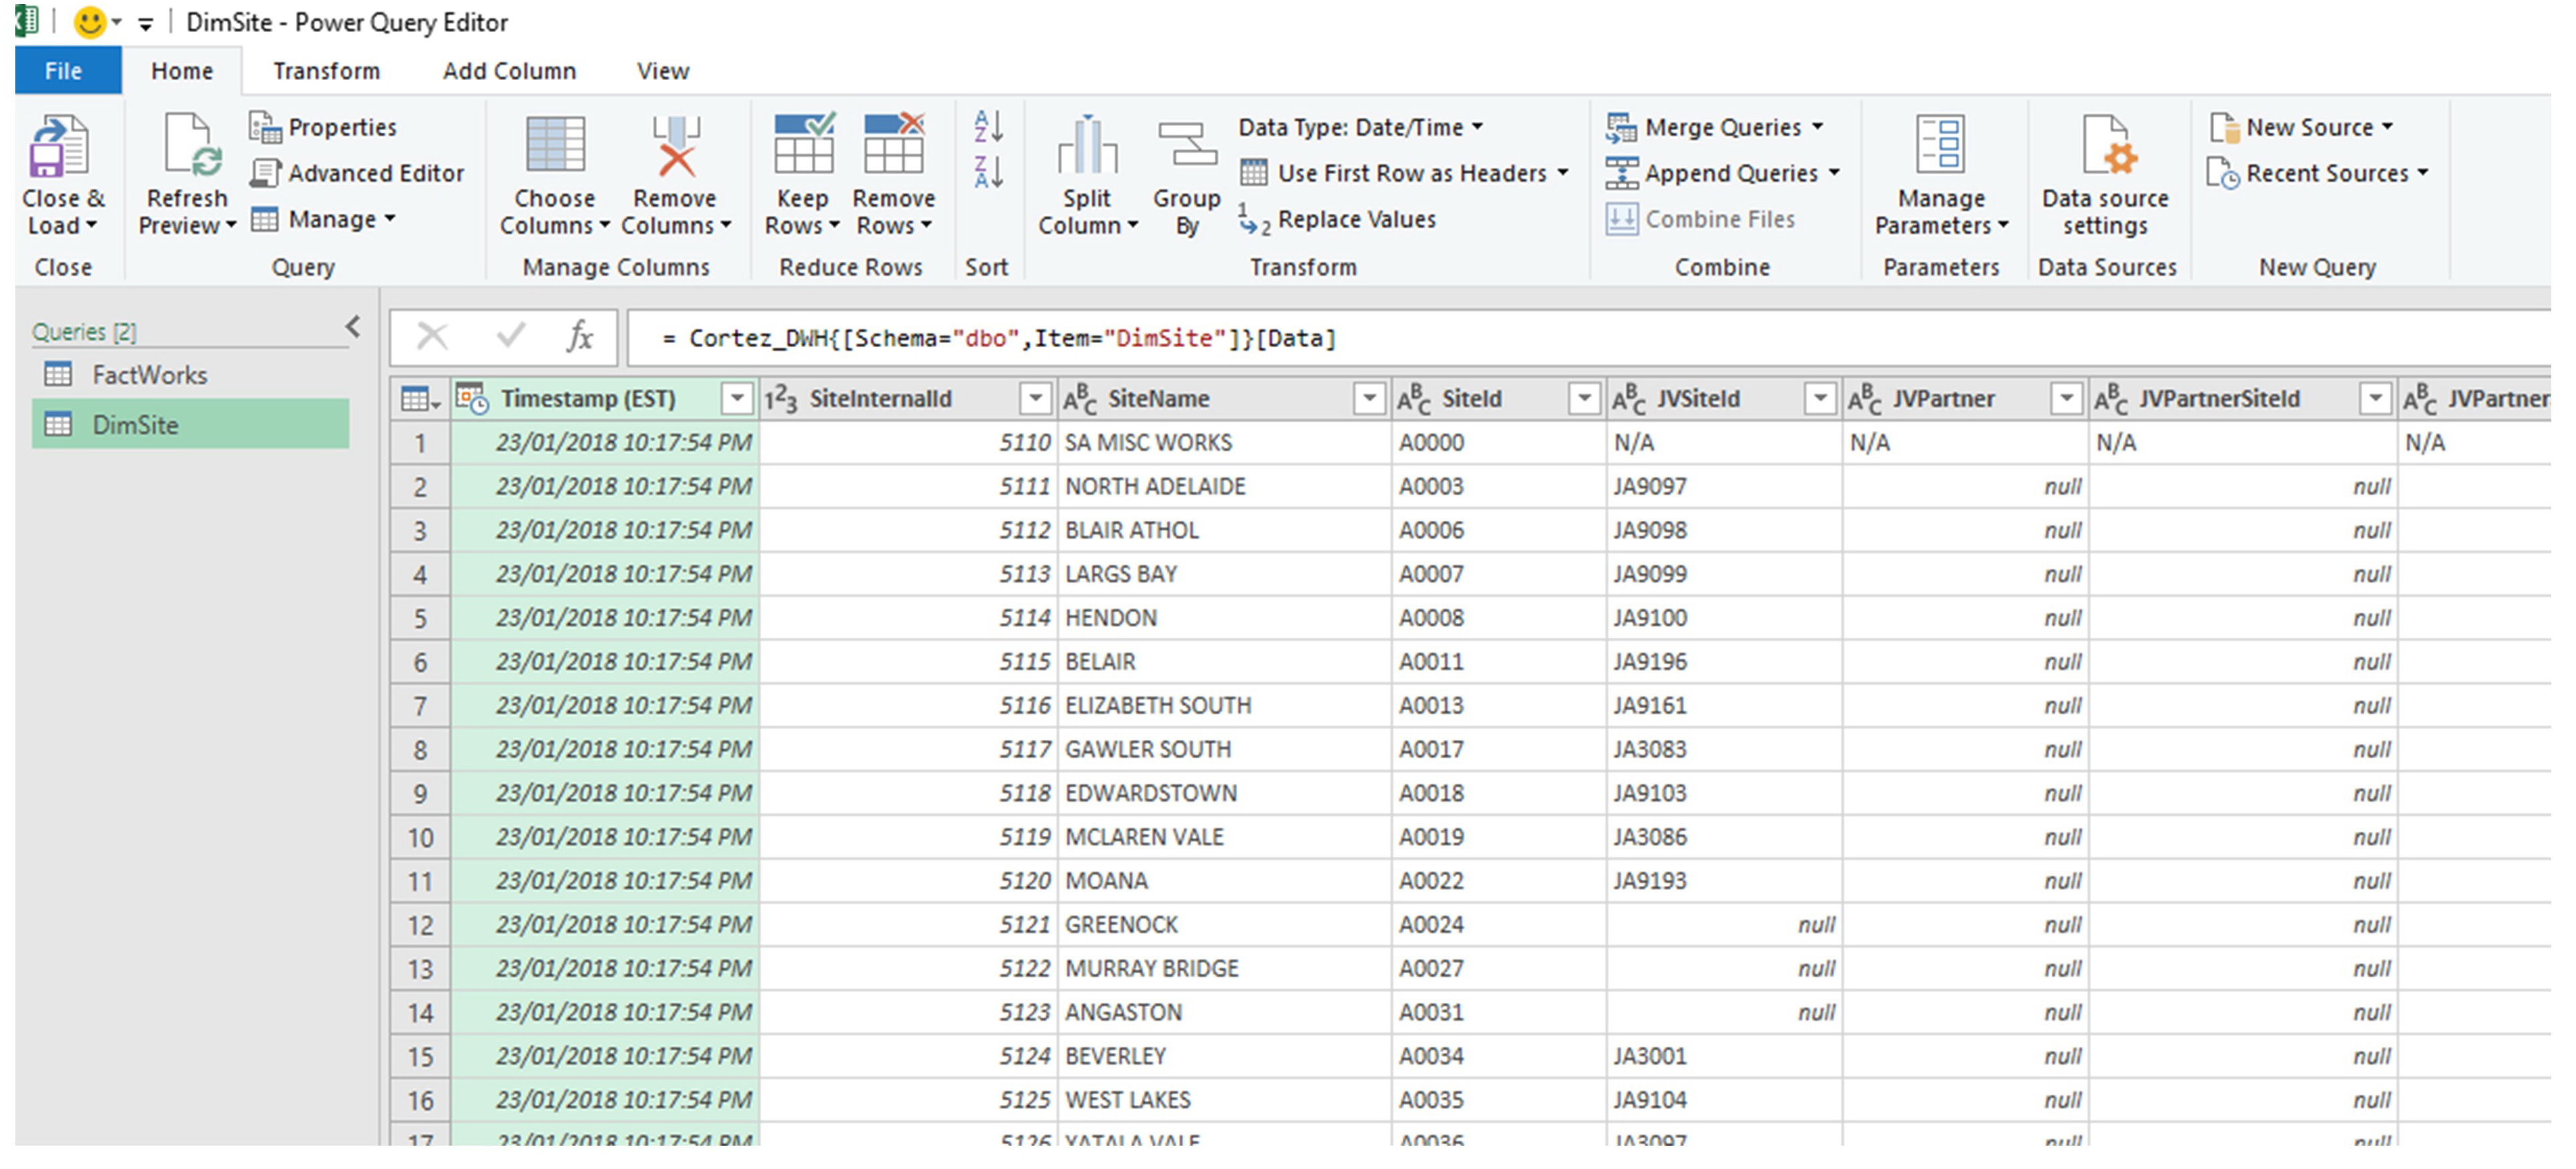
Task: Click the Remove Columns icon
Action: tap(676, 147)
